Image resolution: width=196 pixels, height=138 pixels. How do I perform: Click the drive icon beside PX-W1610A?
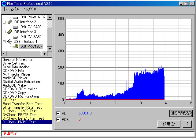tap(16, 17)
